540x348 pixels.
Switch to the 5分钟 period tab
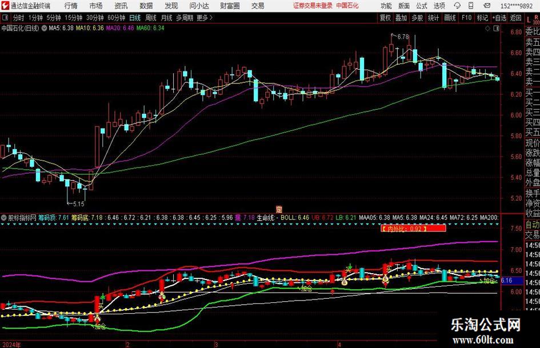click(x=53, y=18)
